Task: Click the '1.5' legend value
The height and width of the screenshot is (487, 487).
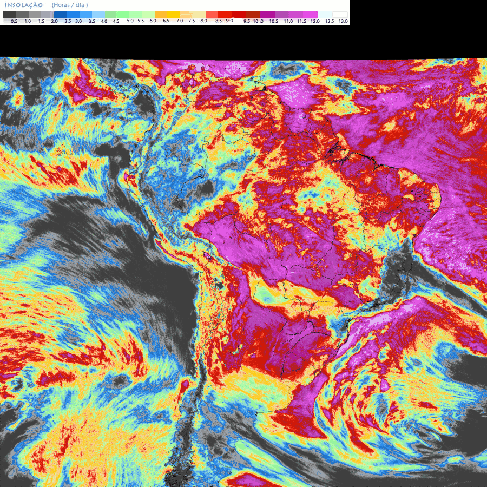Action: 41,21
